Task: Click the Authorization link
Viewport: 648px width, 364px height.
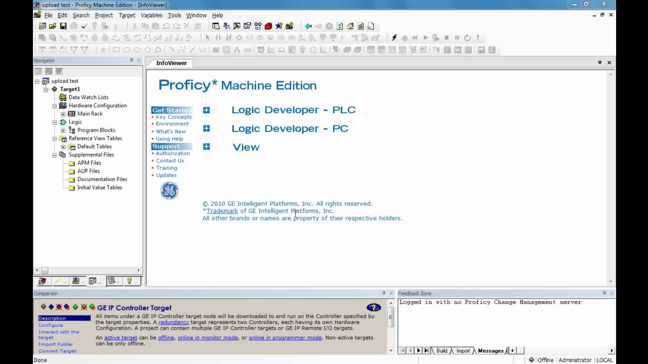Action: pos(173,153)
